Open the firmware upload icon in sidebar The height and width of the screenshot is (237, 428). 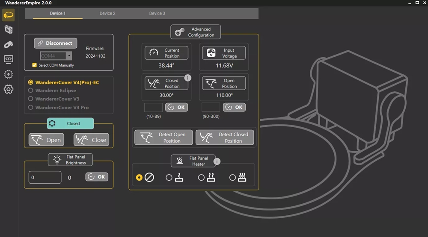9,74
